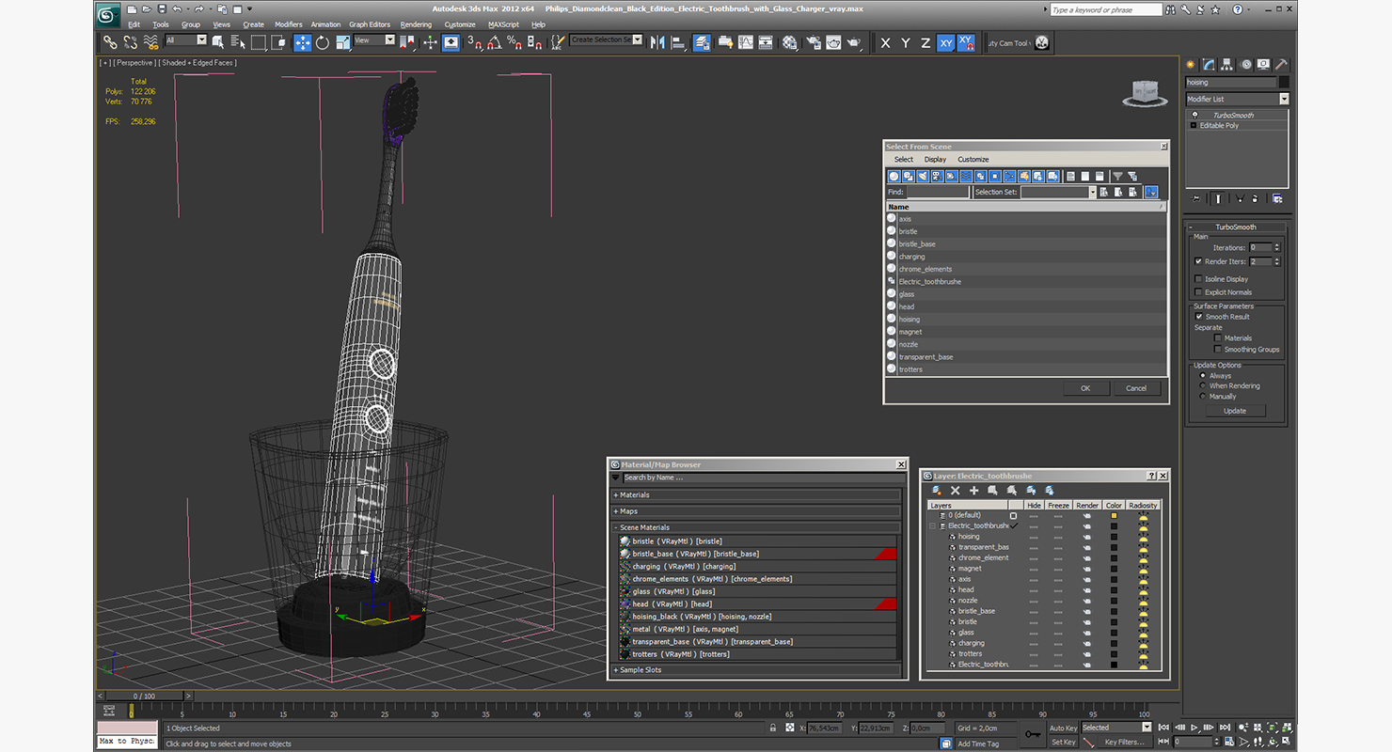Enable Explicit Normals checkbox

point(1198,292)
